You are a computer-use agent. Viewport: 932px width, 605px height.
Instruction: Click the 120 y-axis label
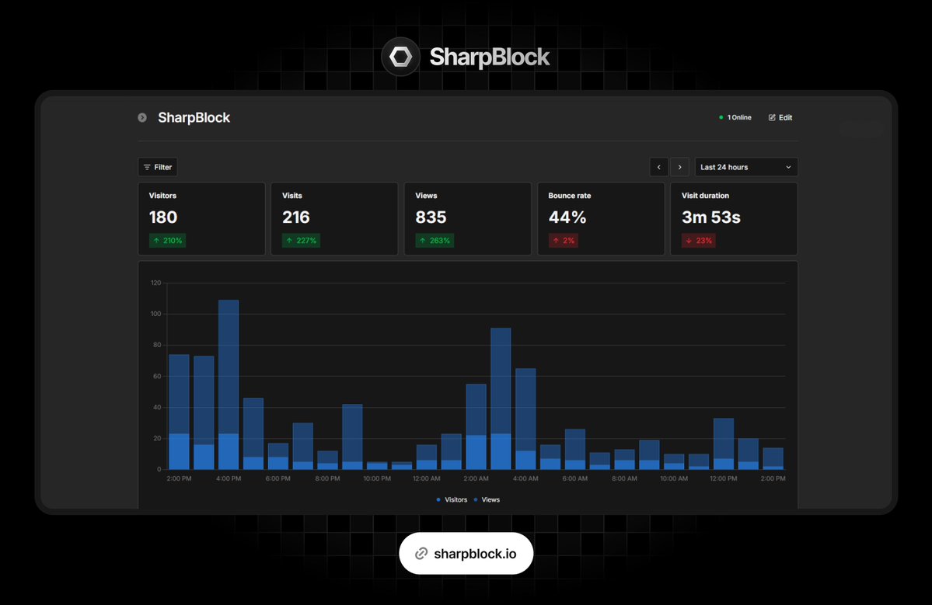click(155, 283)
